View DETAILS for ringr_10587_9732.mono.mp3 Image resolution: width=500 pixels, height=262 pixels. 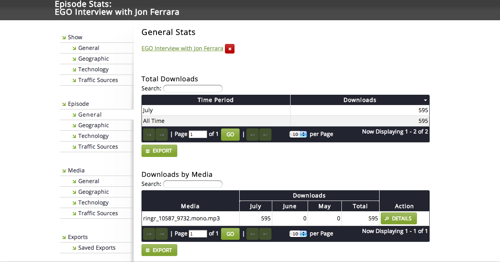click(399, 218)
